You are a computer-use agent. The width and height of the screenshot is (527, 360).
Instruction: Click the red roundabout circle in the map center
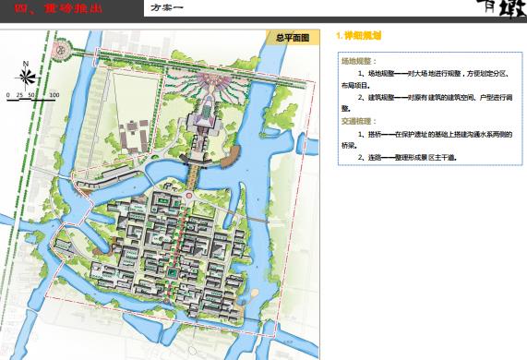pos(189,196)
